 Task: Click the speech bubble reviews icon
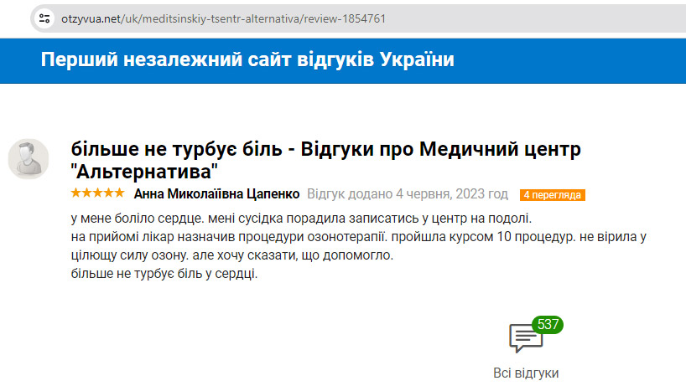point(524,339)
